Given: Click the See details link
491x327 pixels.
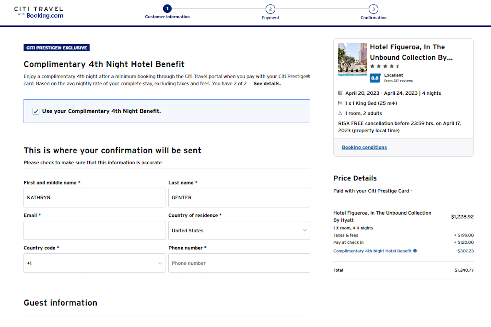Looking at the screenshot, I should (267, 84).
